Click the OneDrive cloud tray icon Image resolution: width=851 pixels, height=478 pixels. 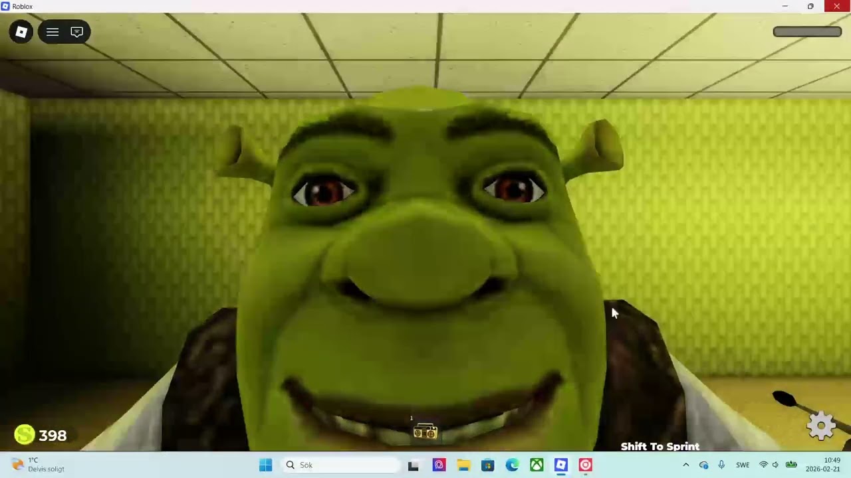pos(703,465)
